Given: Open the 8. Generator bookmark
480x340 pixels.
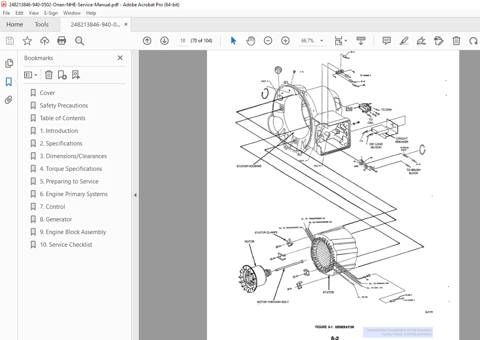Looking at the screenshot, I should (x=56, y=219).
